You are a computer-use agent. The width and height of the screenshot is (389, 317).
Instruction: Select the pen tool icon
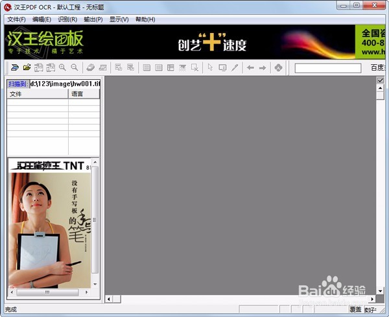tap(235, 67)
